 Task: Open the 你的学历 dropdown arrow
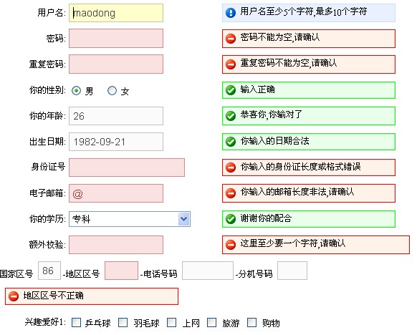[x=183, y=219]
